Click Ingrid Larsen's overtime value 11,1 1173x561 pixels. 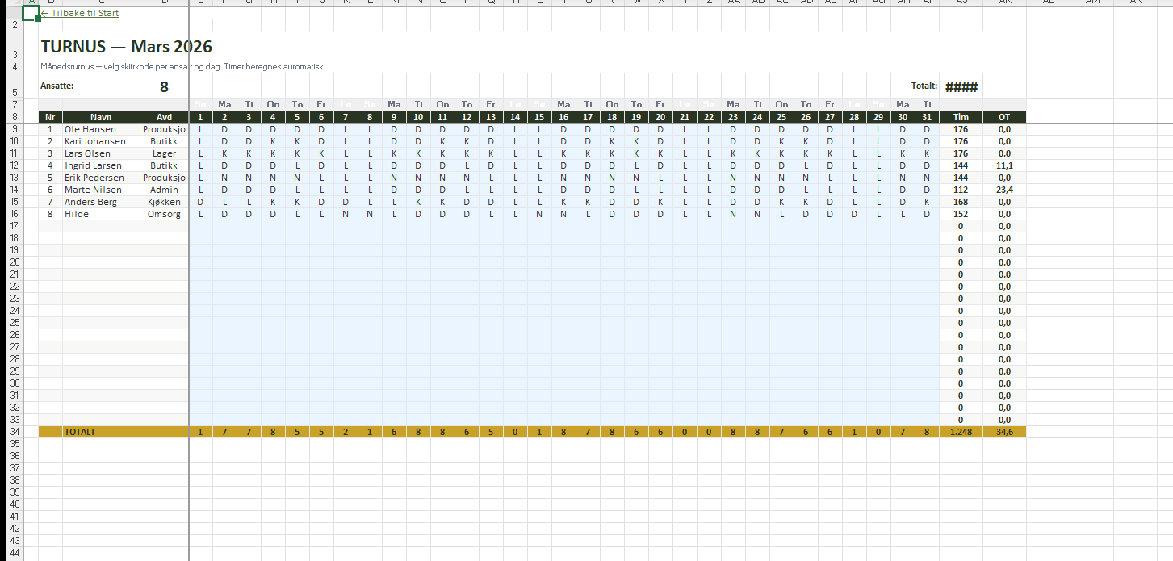point(1004,165)
